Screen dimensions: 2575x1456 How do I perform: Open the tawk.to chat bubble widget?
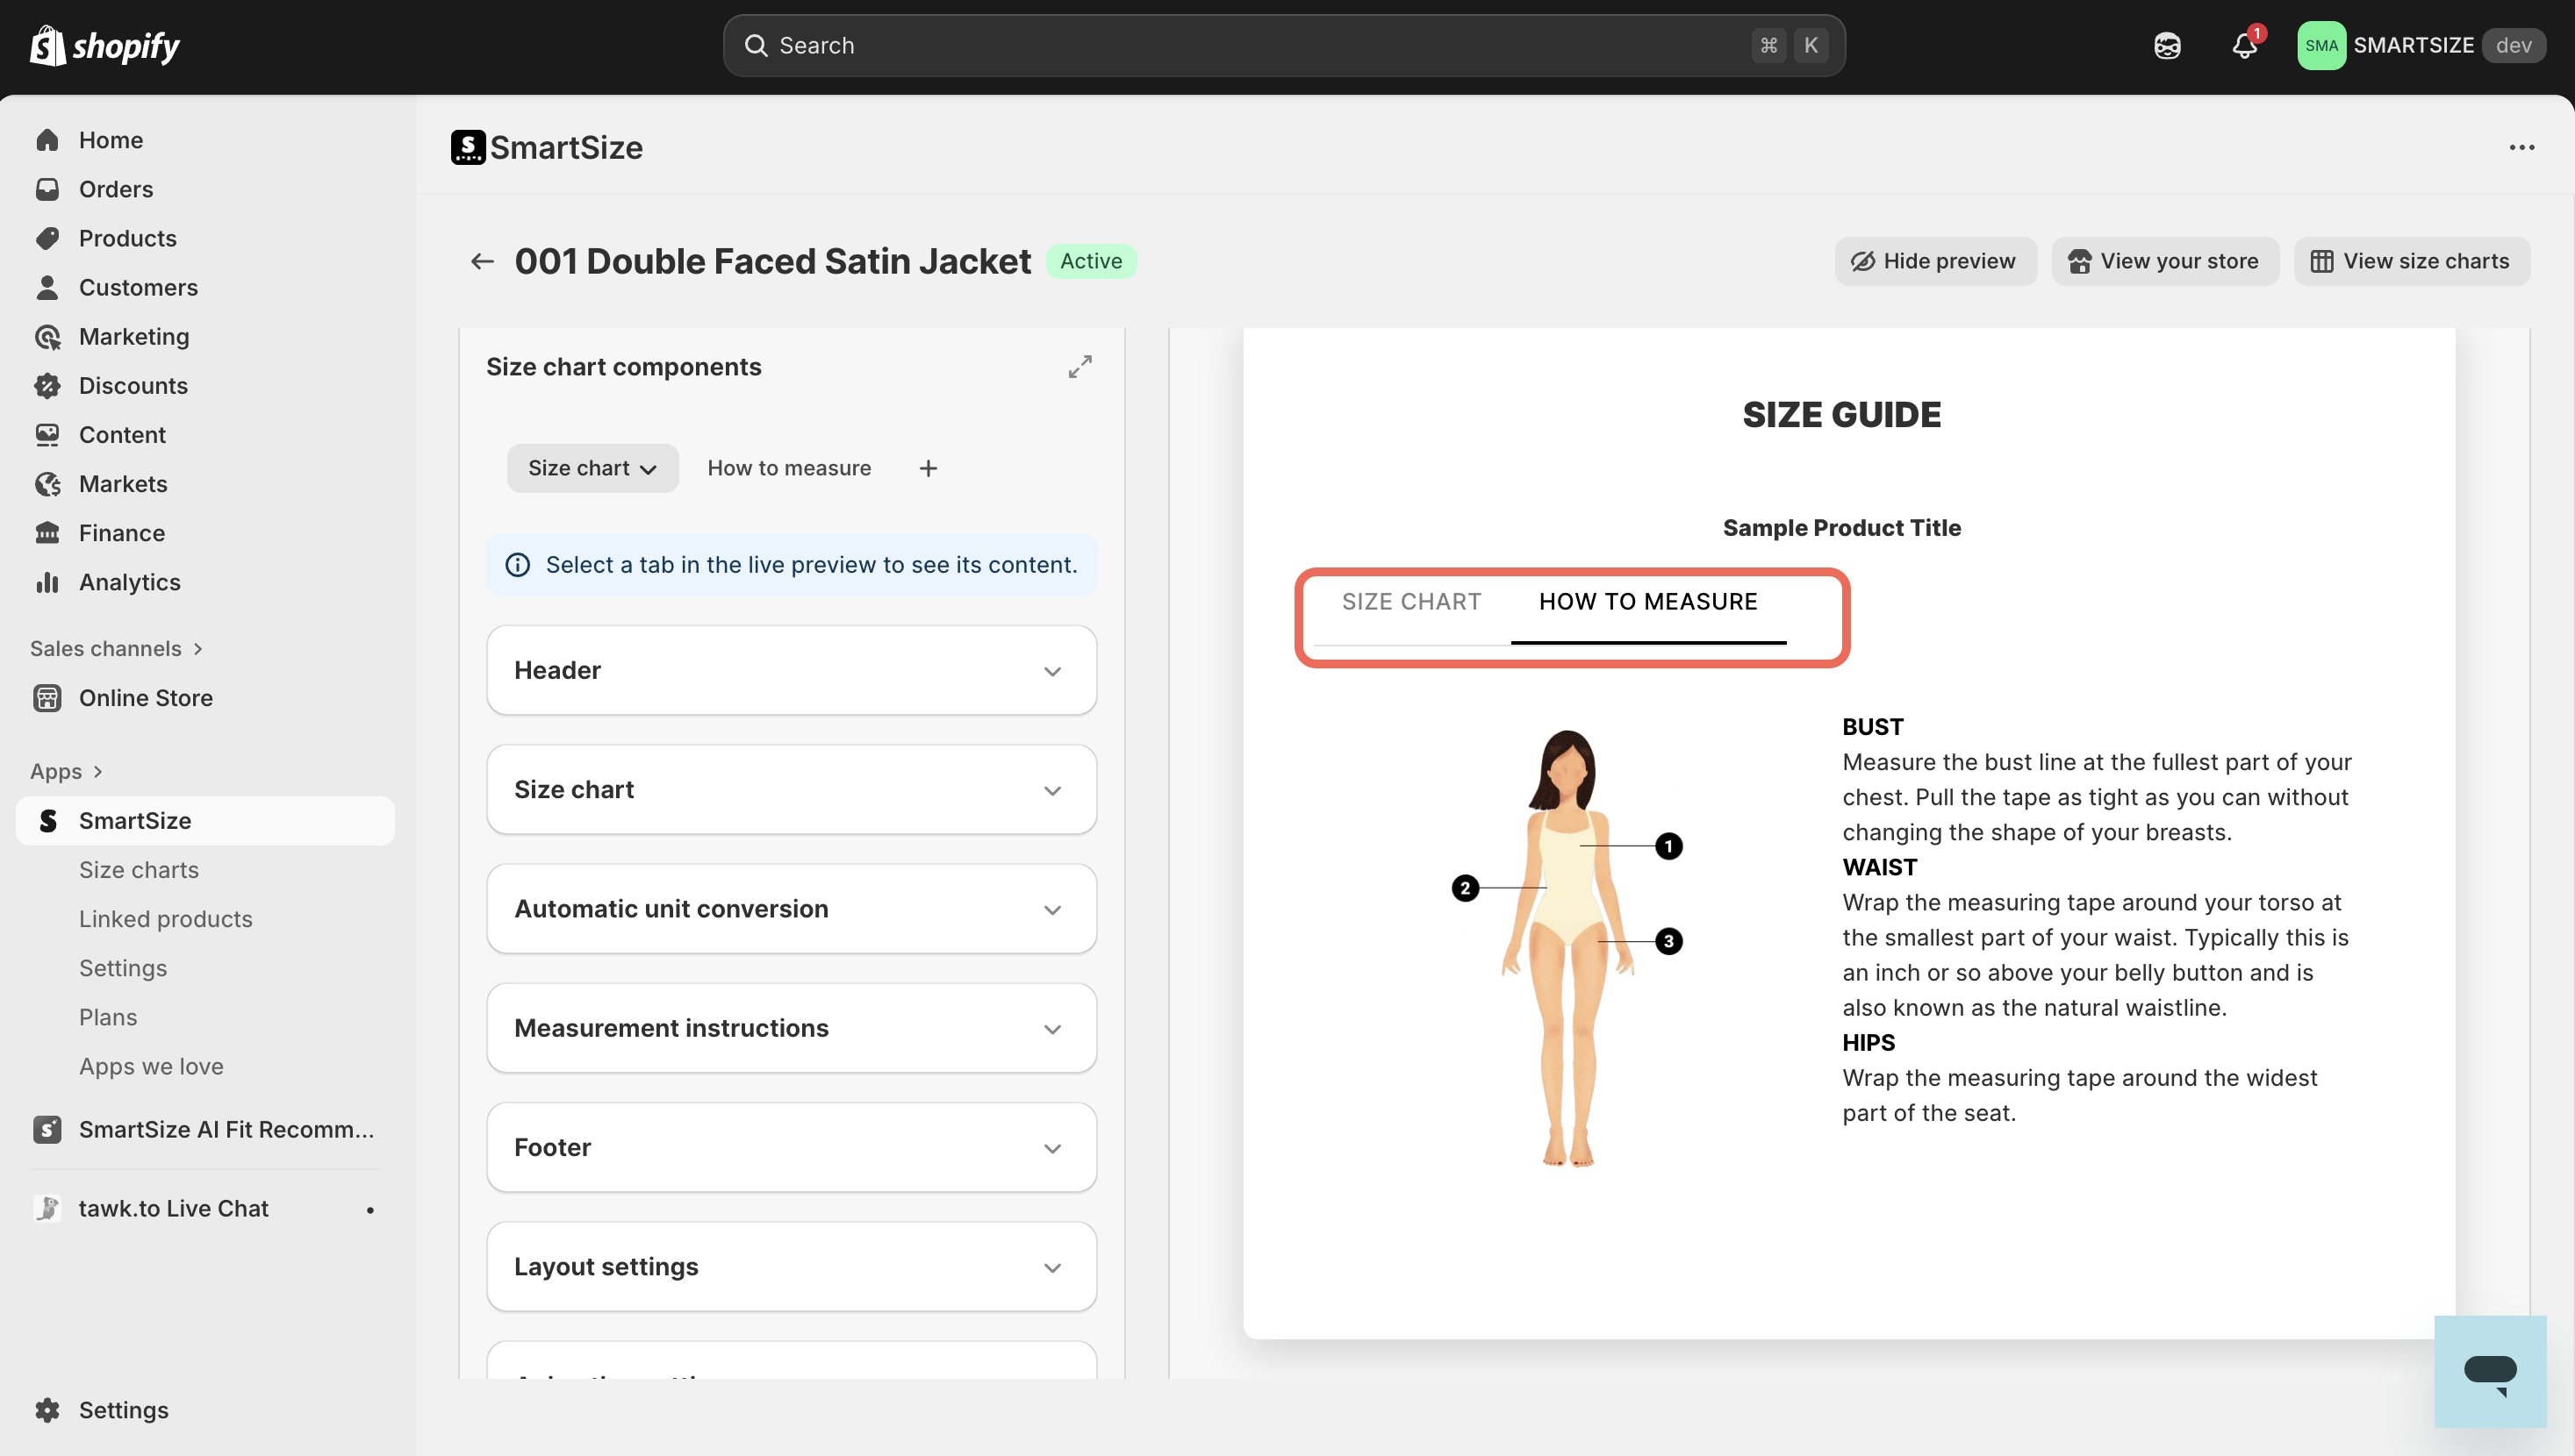[x=2489, y=1371]
